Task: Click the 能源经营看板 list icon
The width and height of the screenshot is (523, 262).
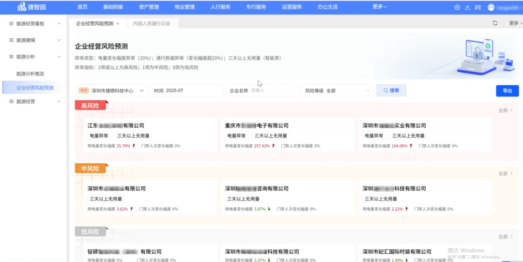Action: [11, 23]
